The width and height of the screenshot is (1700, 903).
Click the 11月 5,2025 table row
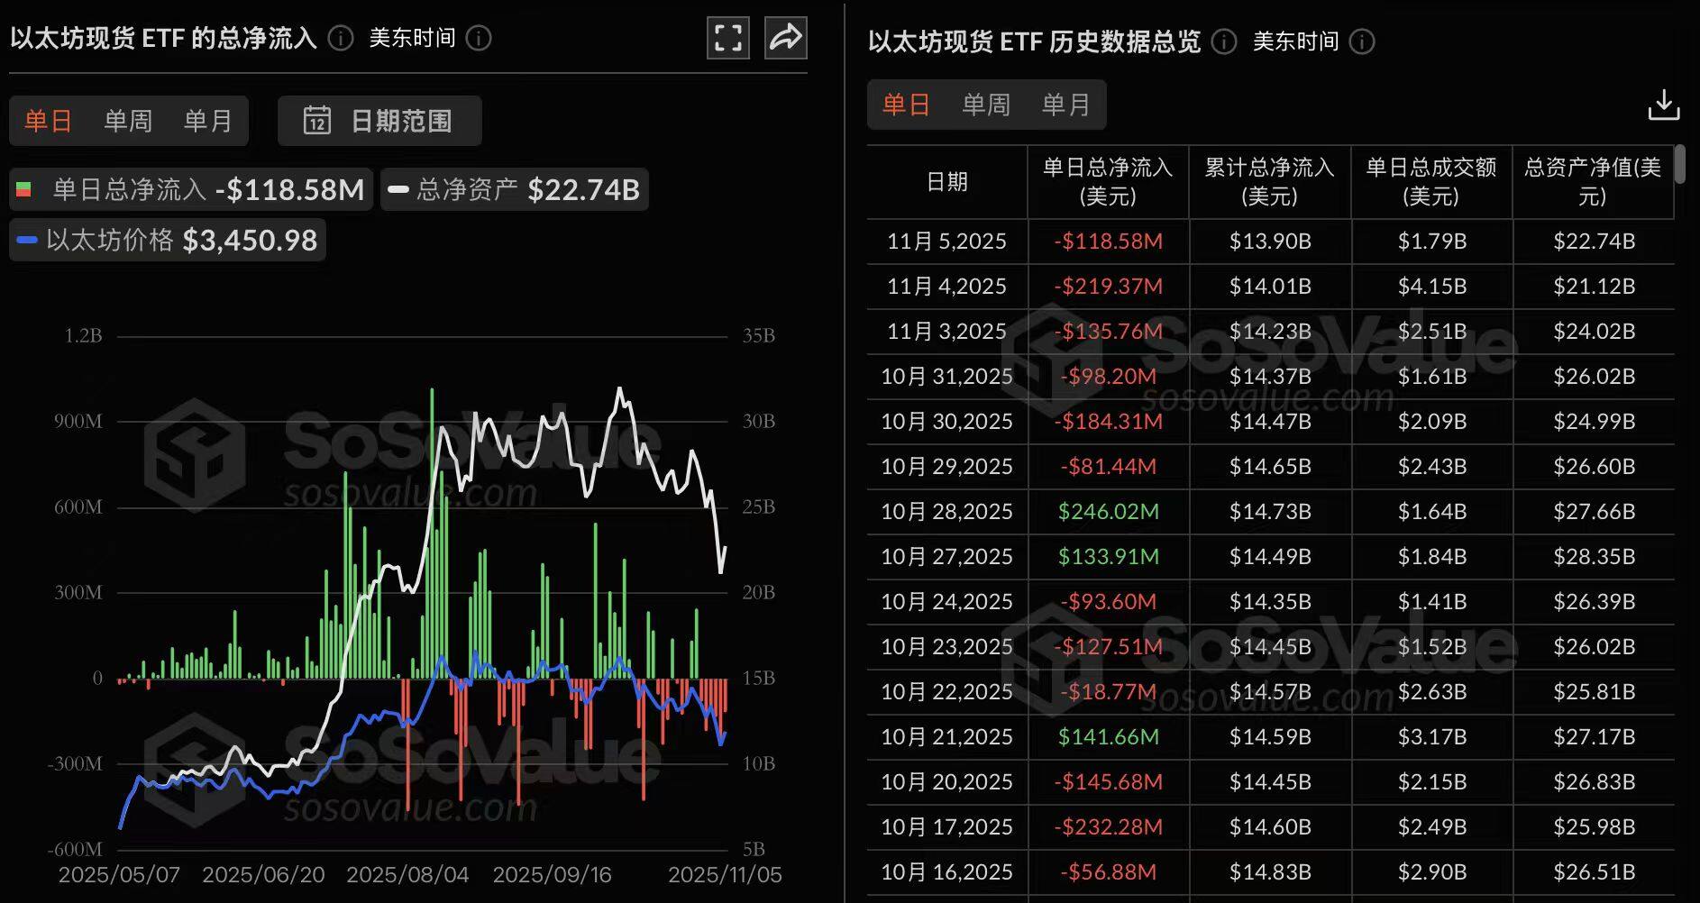point(1269,242)
